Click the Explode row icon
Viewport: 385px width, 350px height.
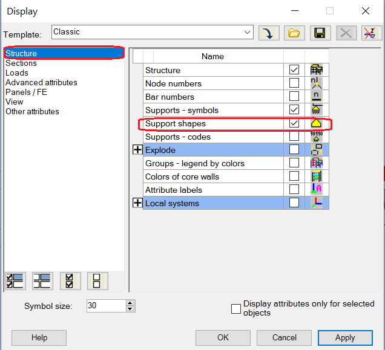coord(317,150)
